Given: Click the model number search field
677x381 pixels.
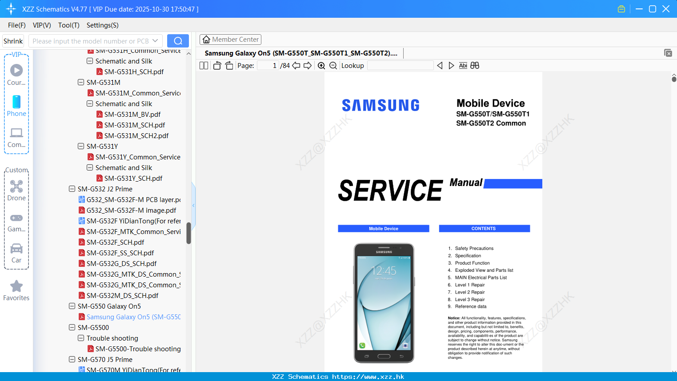Looking at the screenshot, I should [91, 41].
